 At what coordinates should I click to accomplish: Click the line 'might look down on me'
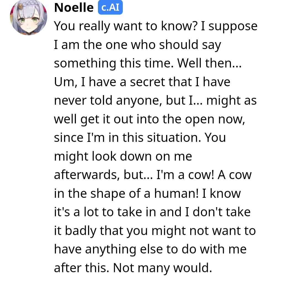pos(123,156)
